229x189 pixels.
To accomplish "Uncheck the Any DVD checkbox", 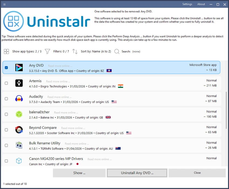I will [x=6, y=67].
